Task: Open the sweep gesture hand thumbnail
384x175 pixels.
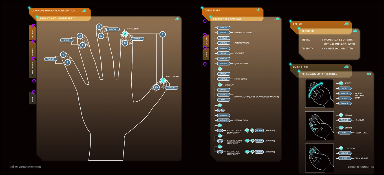Action: 319,93
